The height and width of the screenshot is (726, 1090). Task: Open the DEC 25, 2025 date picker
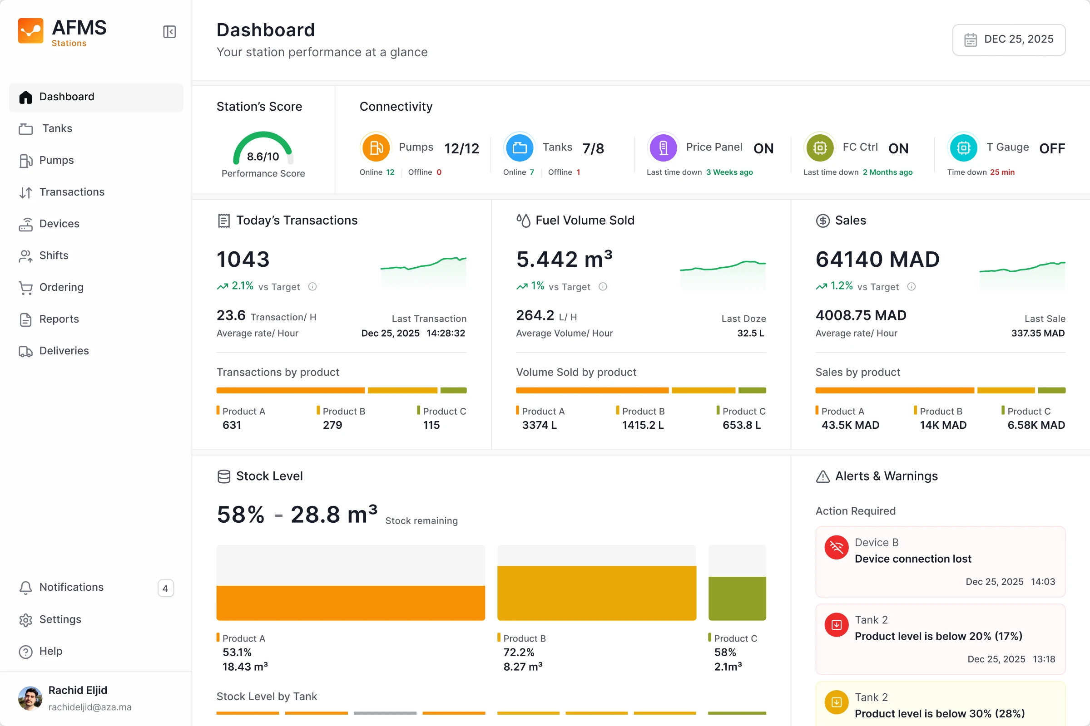(1008, 40)
